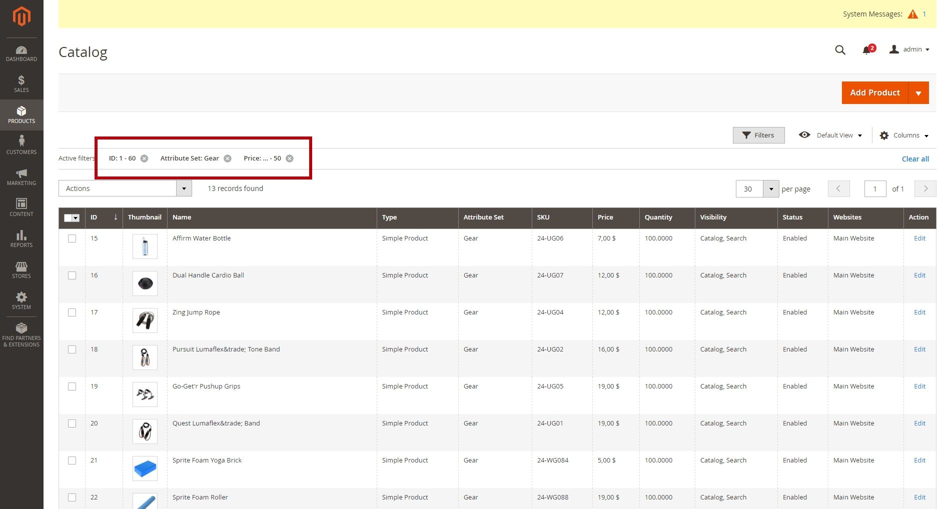Remove the Price filter chip
951x509 pixels.
tap(290, 158)
